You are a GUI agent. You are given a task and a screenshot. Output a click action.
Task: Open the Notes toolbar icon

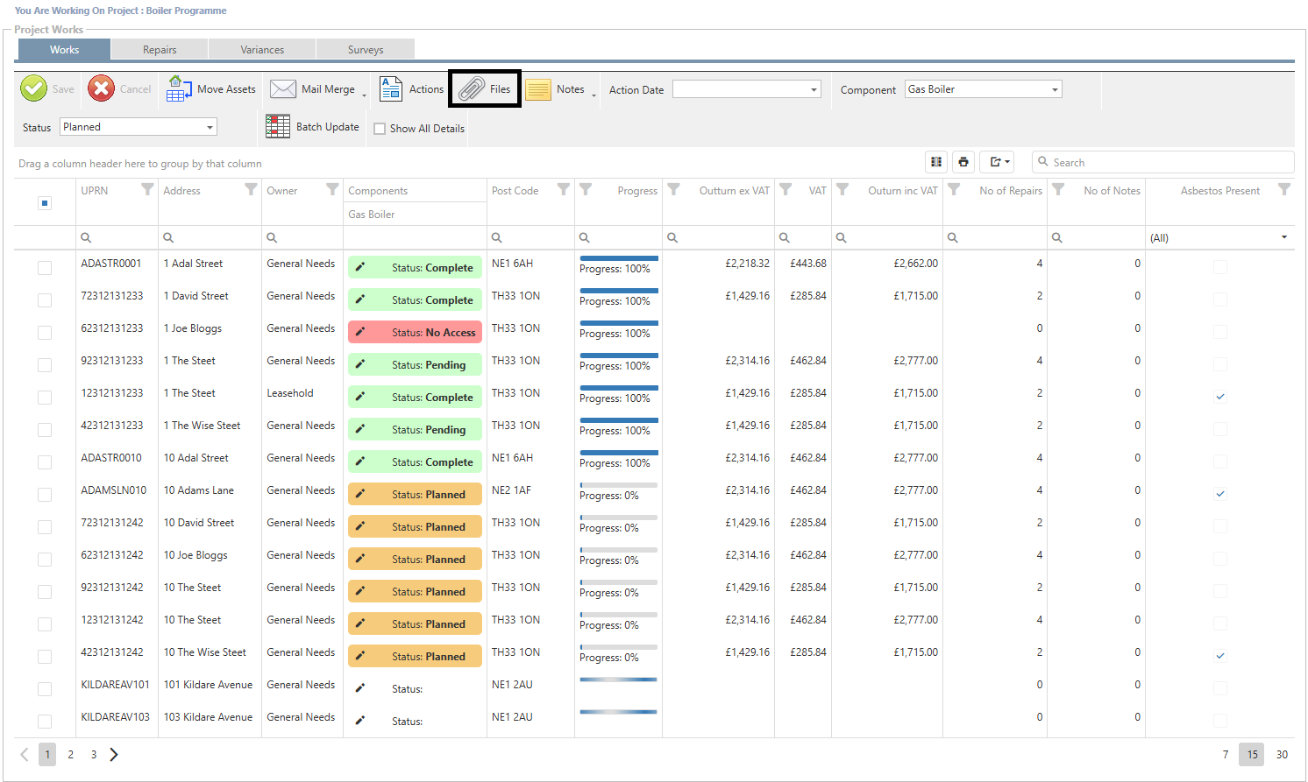pos(538,89)
